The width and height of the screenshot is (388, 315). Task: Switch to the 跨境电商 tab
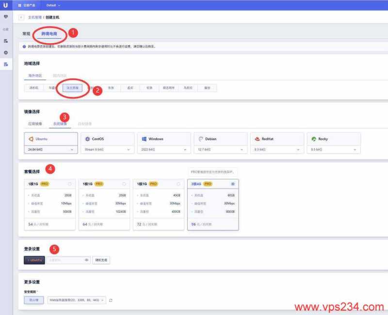tap(48, 35)
